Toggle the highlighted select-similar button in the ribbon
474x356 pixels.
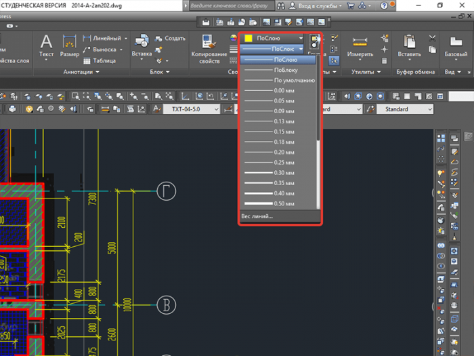coord(334,61)
